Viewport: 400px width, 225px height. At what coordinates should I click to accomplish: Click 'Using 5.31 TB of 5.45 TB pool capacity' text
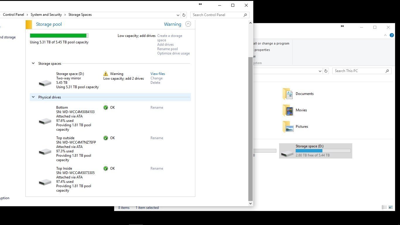tap(59, 42)
